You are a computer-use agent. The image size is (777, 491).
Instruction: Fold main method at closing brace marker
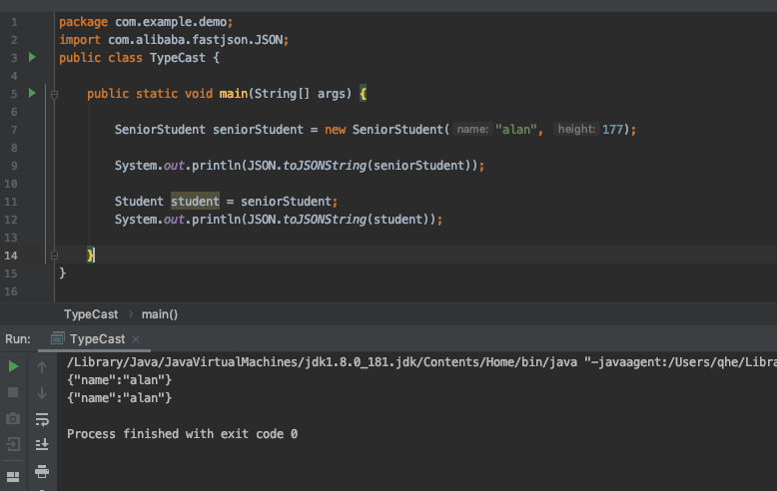point(55,255)
